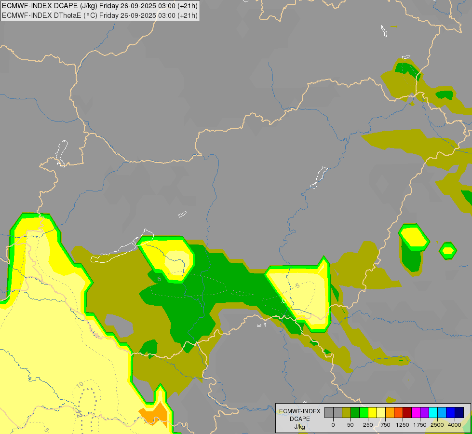Click the dark red legend swatch
This screenshot has height=434, width=472.
(x=407, y=413)
